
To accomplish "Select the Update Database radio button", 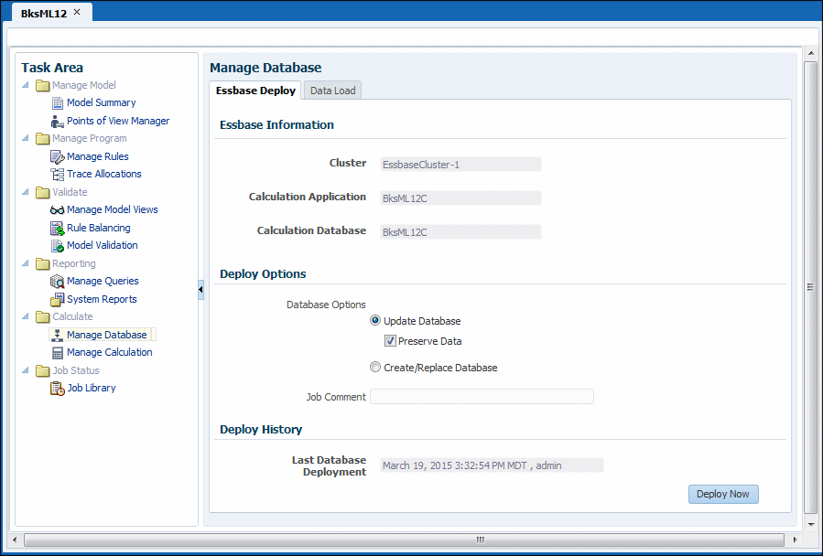I will pyautogui.click(x=374, y=320).
